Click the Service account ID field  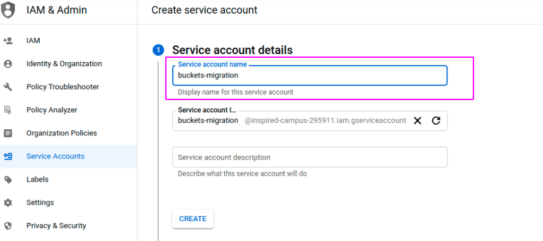(309, 120)
